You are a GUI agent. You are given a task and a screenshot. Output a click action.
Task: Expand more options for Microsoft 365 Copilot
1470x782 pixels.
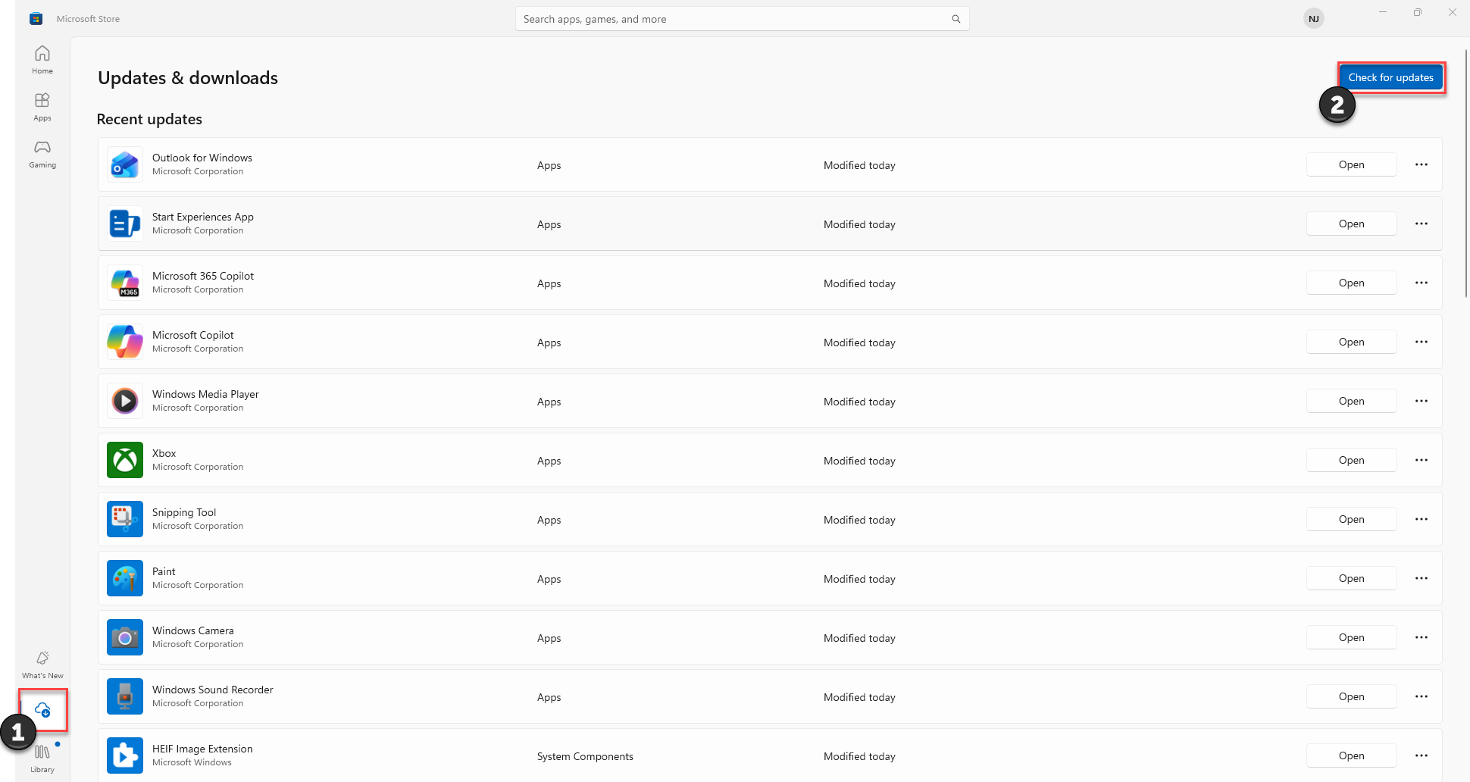1421,283
